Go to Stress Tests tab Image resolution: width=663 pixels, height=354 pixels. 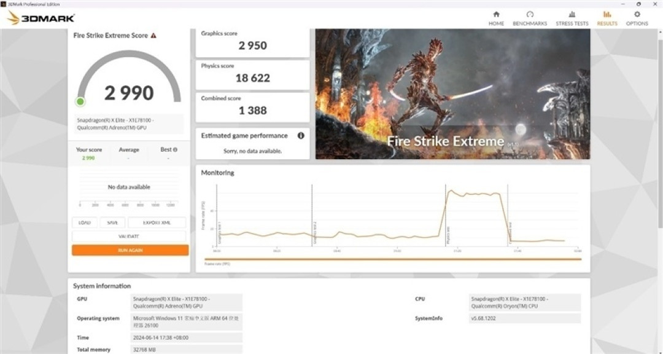click(572, 18)
